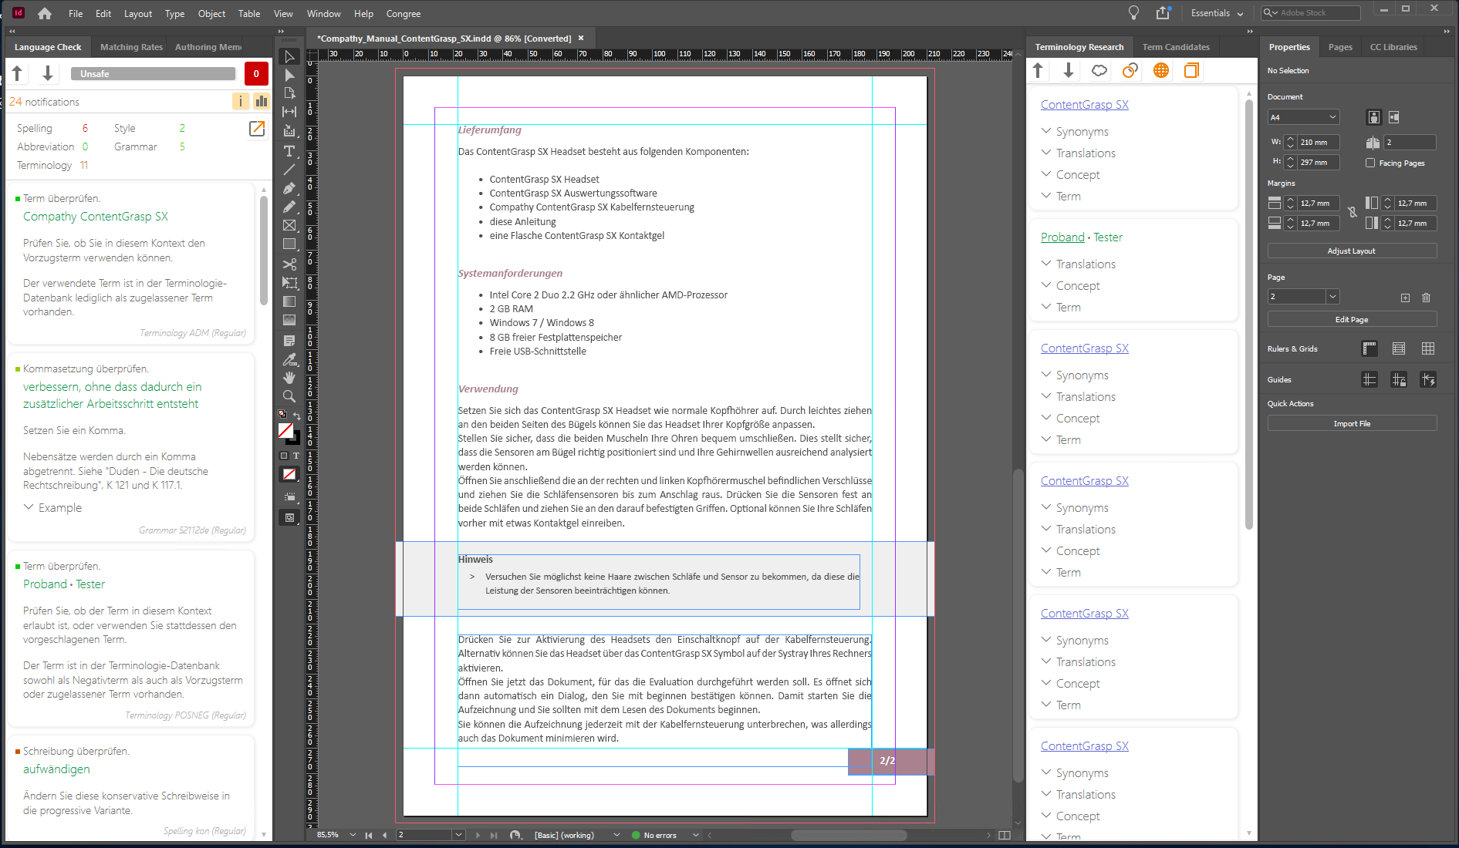Click the Adobe Stock search field
The height and width of the screenshot is (848, 1459).
pyautogui.click(x=1318, y=13)
